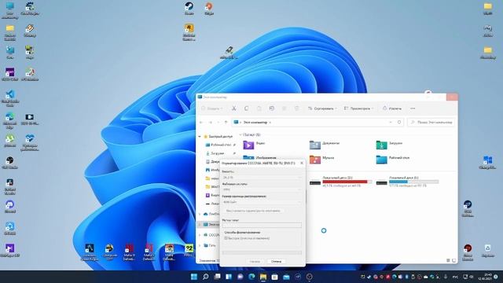503x283 pixels.
Task: Open the Allocation unit size dropdown
Action: 262,202
